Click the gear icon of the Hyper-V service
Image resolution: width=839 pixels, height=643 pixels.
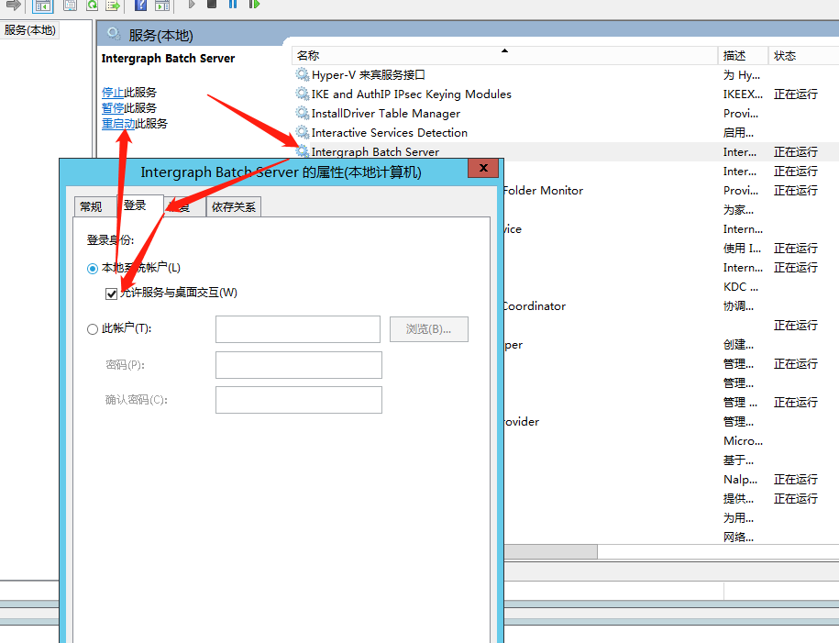click(x=303, y=74)
